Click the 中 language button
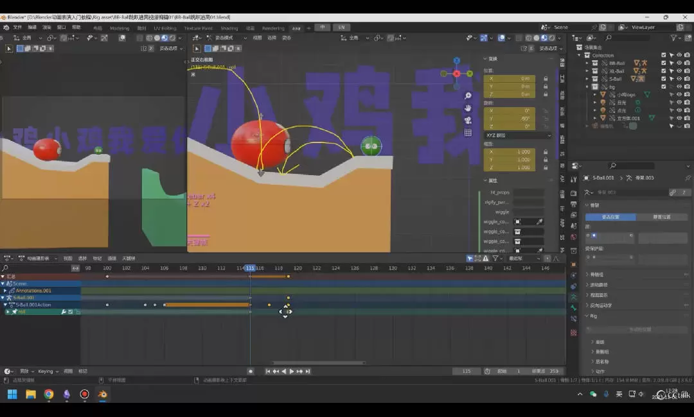 [322, 28]
